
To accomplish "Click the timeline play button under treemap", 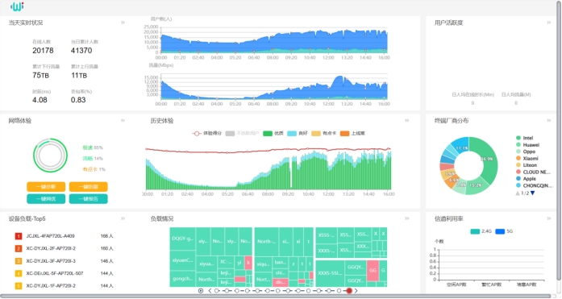I will coord(201,291).
